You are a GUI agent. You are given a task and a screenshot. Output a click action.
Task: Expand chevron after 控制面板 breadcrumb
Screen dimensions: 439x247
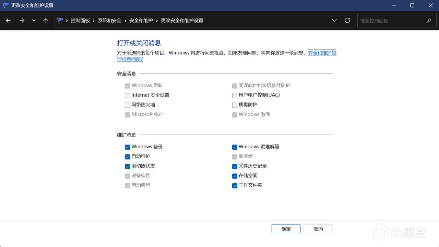[94, 21]
